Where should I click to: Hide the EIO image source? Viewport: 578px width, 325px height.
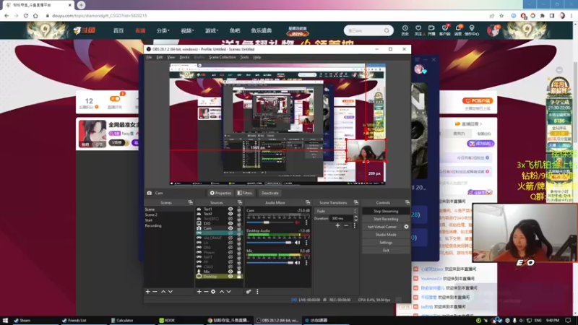[x=230, y=223]
